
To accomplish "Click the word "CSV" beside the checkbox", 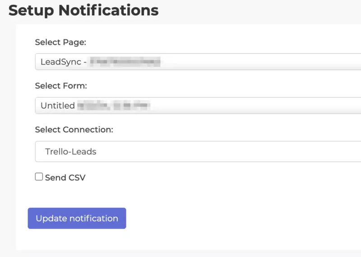I will point(77,178).
